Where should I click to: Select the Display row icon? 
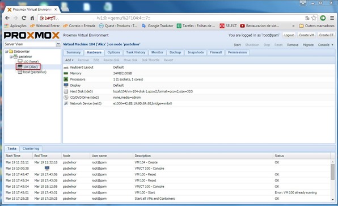click(66, 85)
